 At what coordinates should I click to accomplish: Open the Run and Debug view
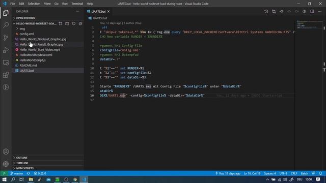6,50
